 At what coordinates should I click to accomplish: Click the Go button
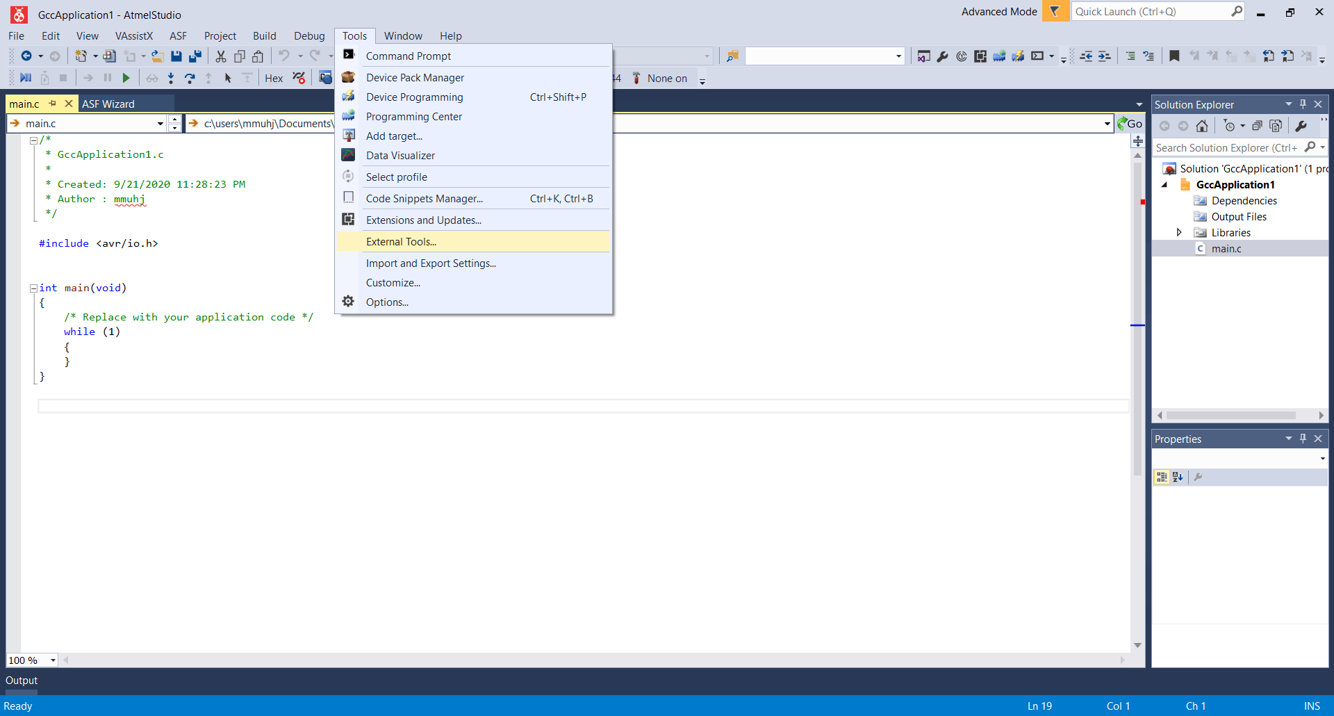pos(1130,124)
